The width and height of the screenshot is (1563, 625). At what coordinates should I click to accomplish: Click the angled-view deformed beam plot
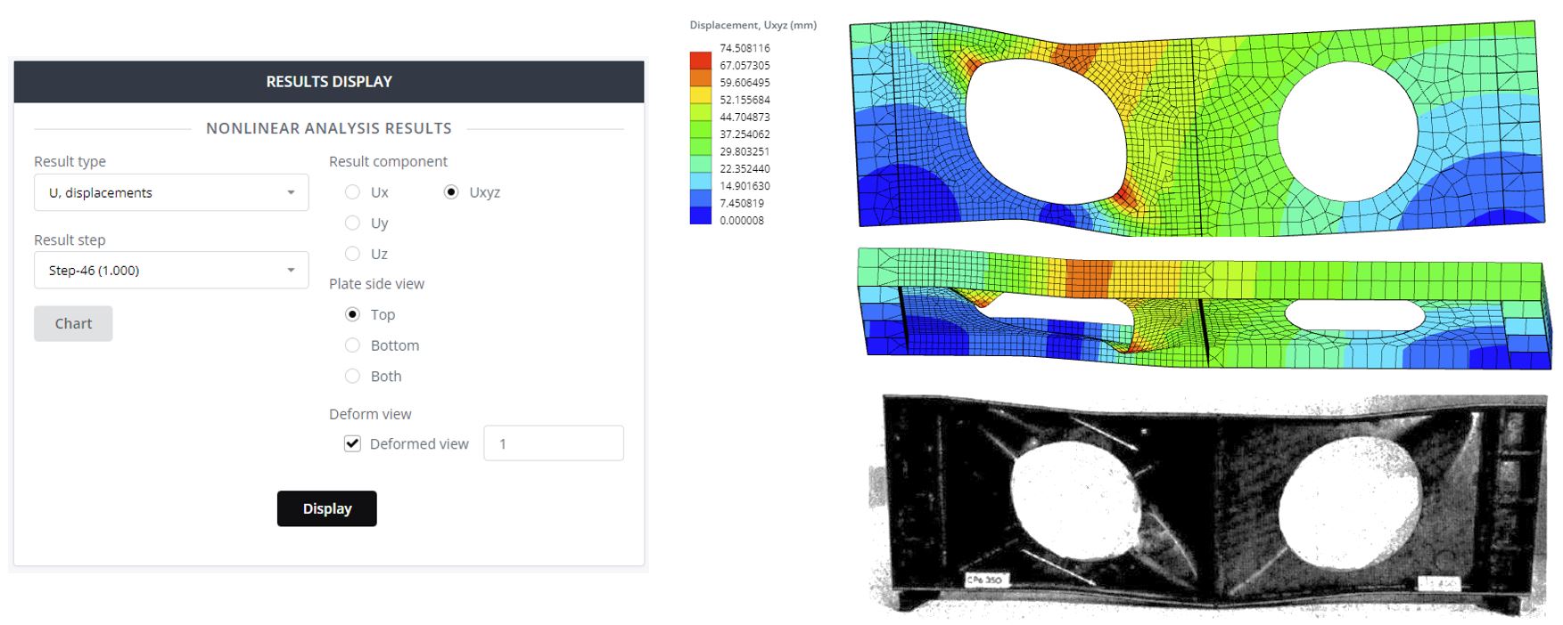click(x=1204, y=308)
